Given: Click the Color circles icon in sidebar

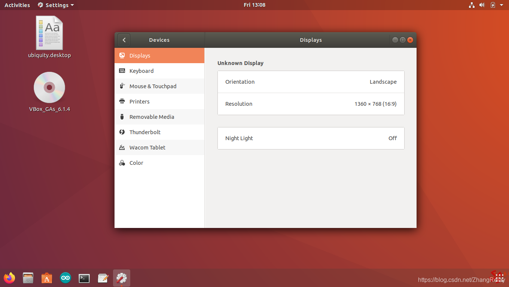Looking at the screenshot, I should coord(122,163).
